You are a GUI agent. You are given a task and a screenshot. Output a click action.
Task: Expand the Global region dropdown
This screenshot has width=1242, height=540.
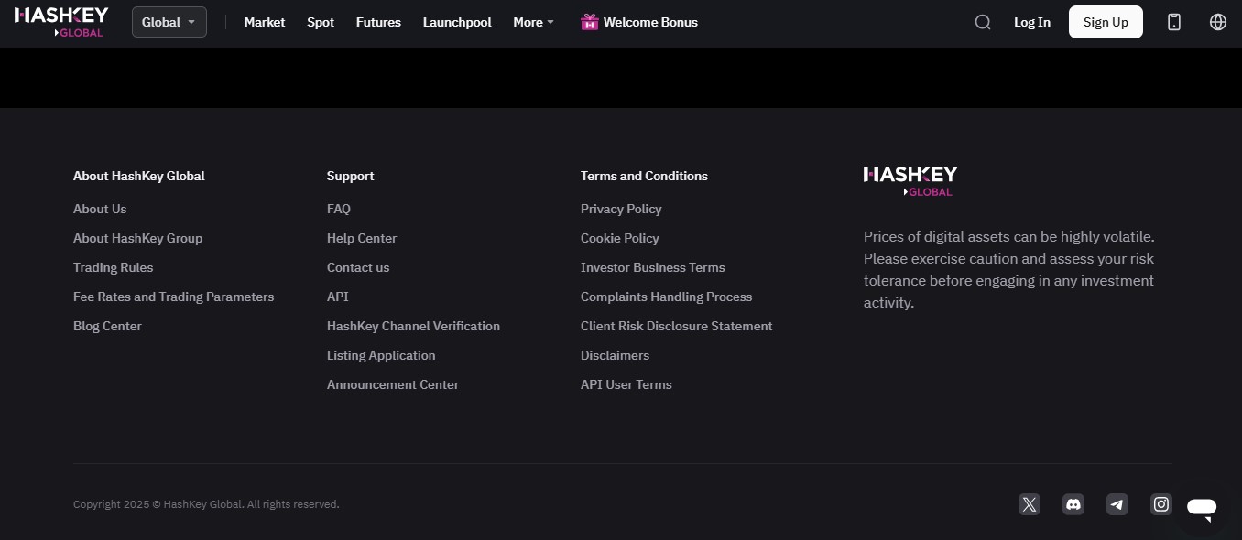(x=169, y=22)
